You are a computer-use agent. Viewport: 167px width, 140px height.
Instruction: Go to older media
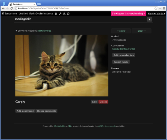142,31
